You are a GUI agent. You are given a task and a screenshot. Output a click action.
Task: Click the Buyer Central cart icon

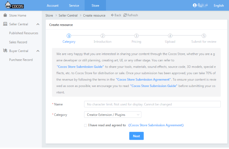pos(5,51)
